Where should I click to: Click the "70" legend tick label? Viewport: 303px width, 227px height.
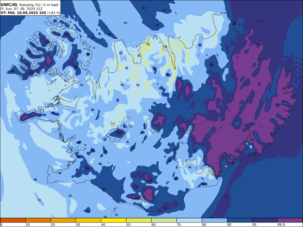179,225
